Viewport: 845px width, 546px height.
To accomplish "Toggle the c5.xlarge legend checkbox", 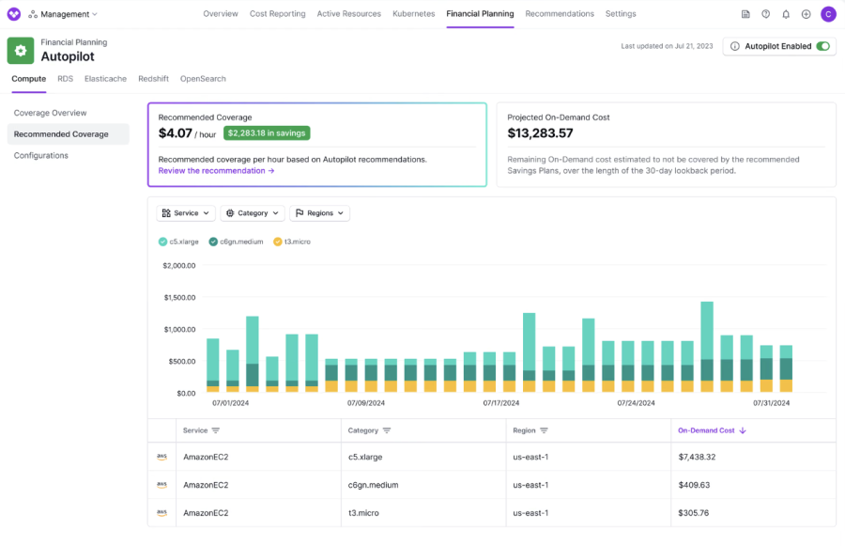I will (x=162, y=242).
